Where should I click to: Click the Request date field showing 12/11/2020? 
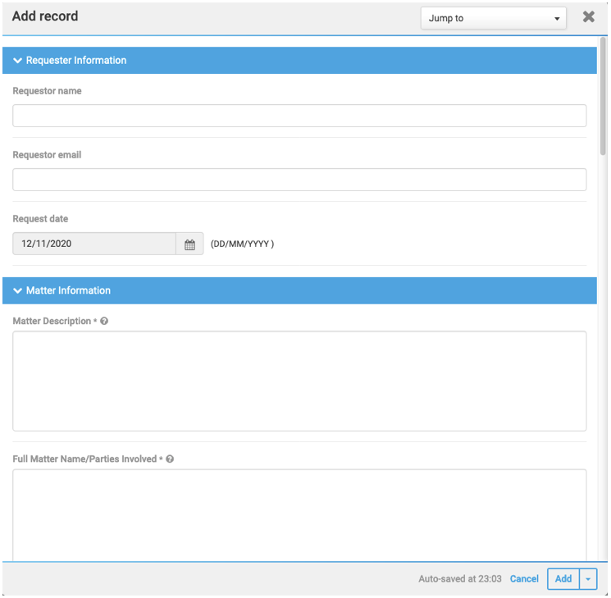tap(94, 244)
